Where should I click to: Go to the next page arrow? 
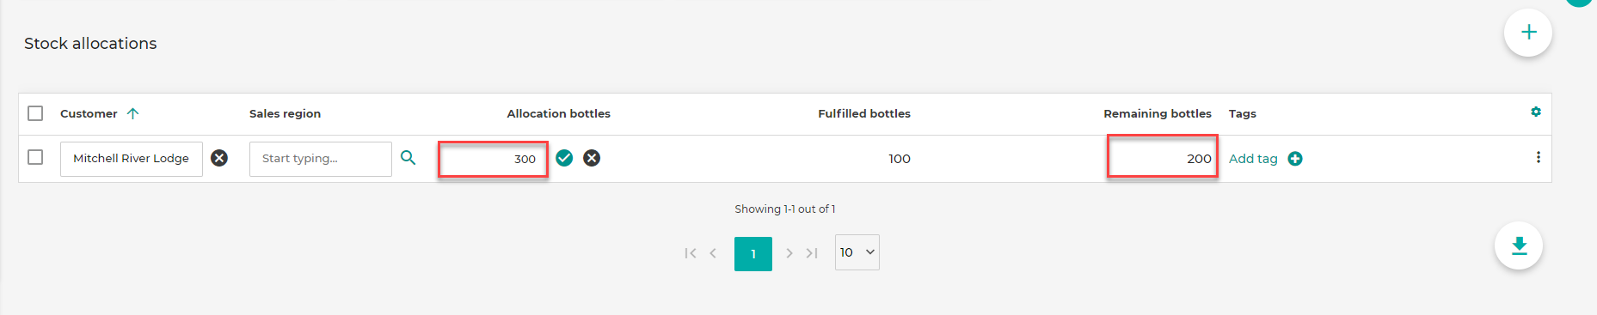pos(789,253)
